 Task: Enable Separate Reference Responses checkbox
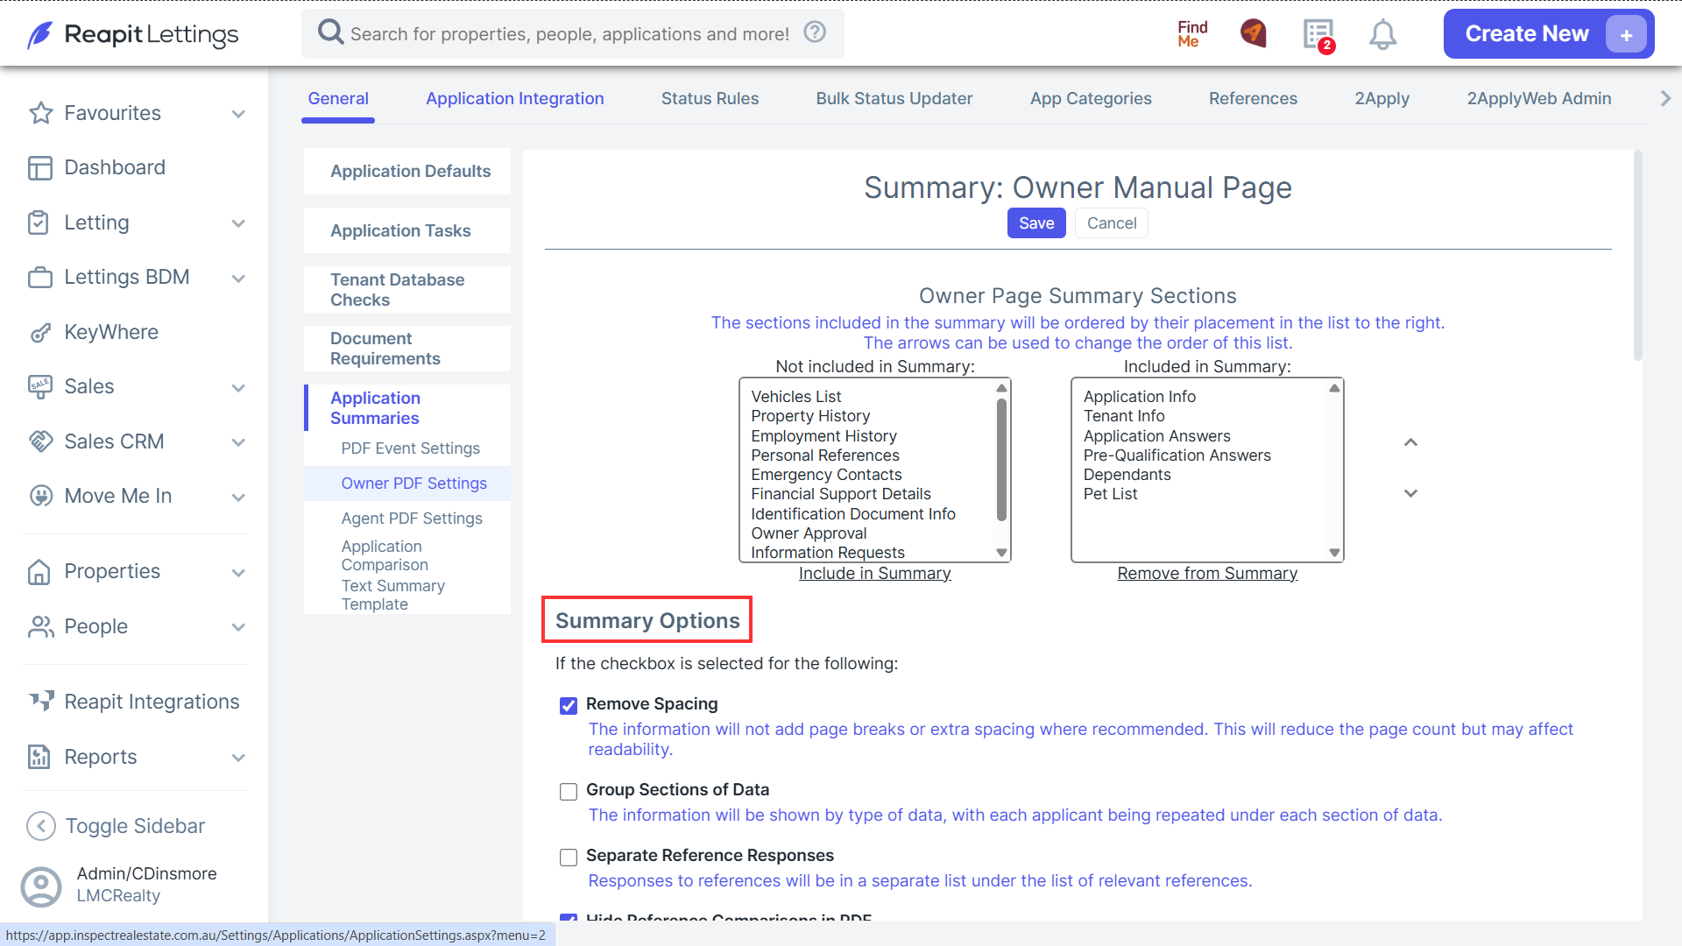pyautogui.click(x=569, y=857)
